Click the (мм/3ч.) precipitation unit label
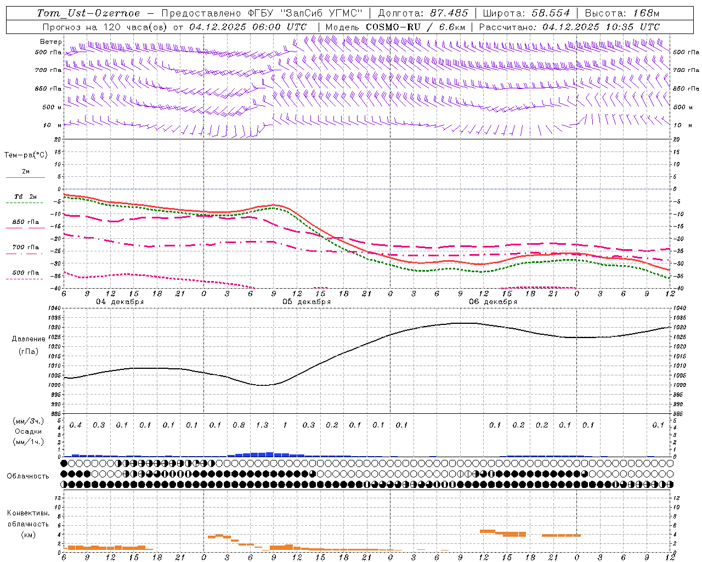The image size is (702, 562). coord(29,421)
